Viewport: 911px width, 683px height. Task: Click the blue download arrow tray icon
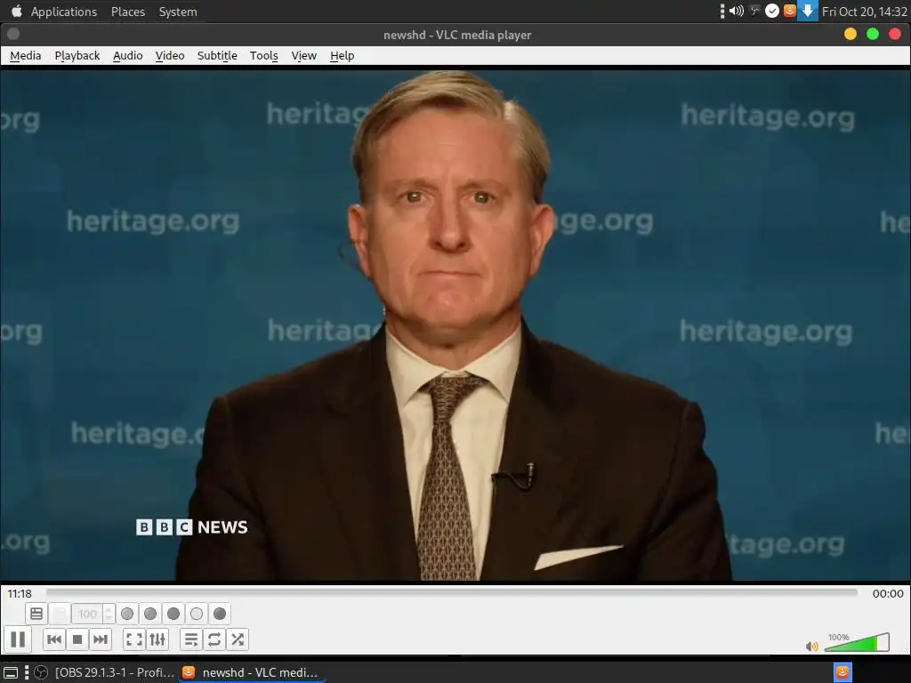point(808,11)
